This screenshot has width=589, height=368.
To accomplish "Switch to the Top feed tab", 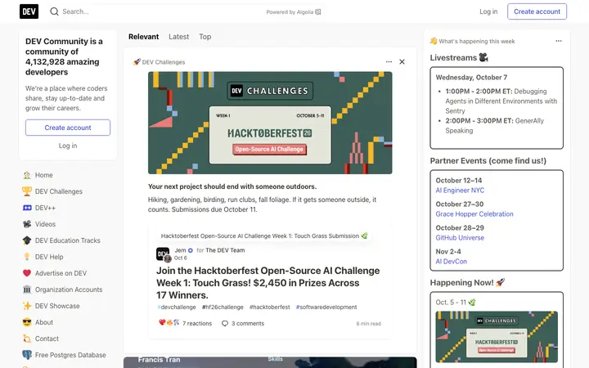I will point(205,37).
